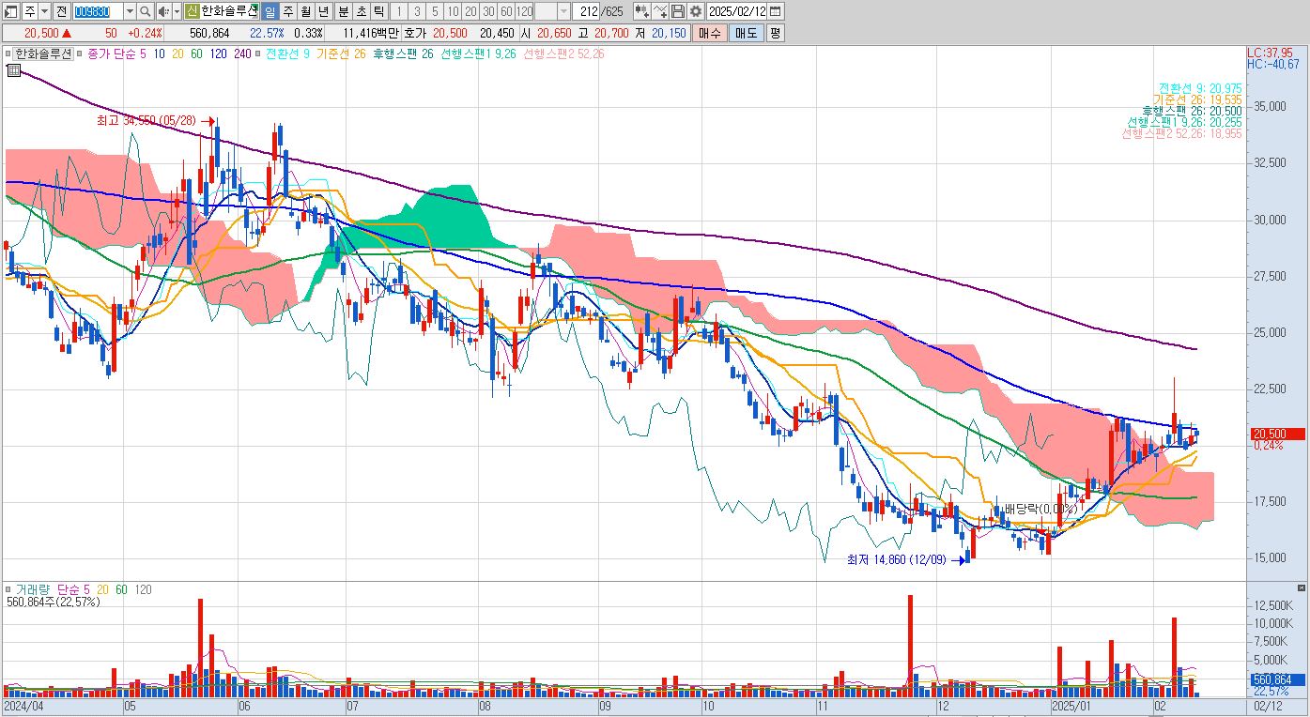Click the 매수 buy button

(709, 33)
